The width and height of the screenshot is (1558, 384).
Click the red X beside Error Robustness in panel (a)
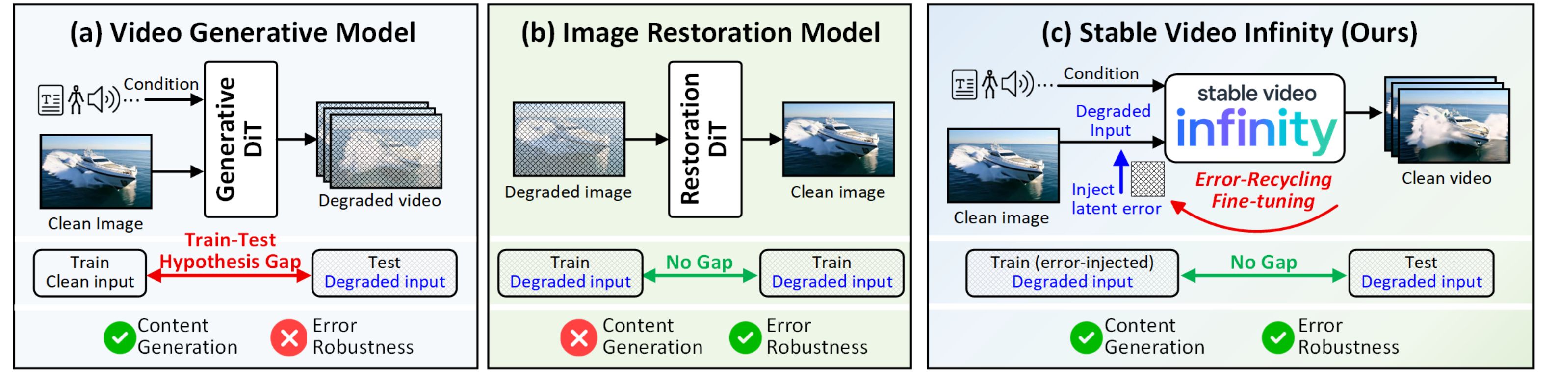point(288,337)
